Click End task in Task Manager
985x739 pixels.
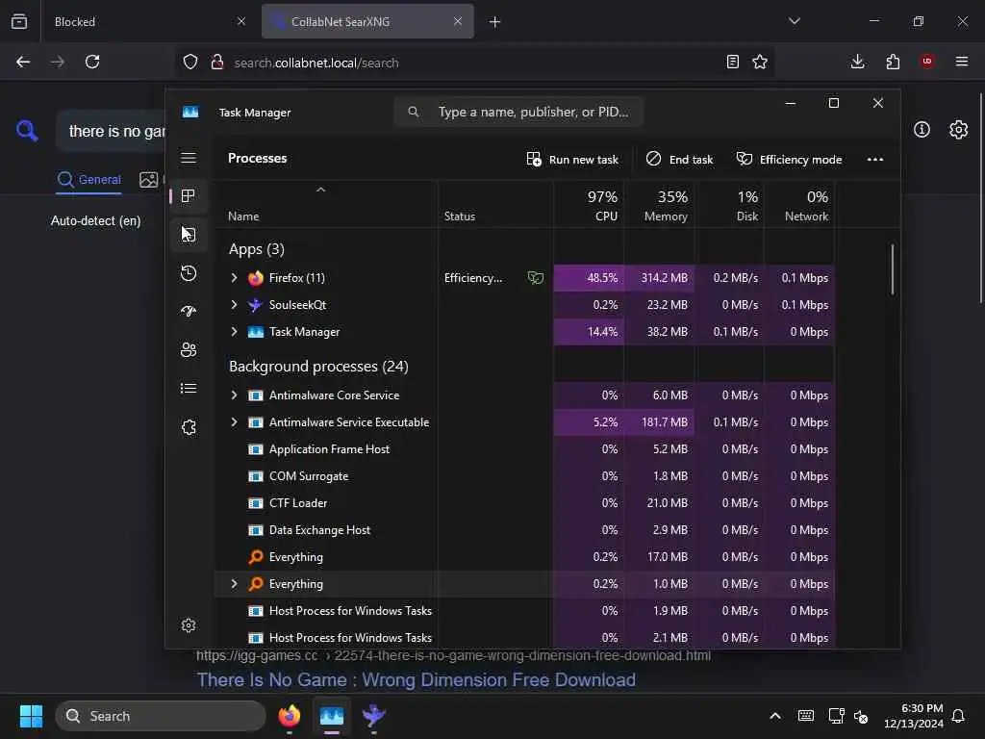click(x=679, y=160)
